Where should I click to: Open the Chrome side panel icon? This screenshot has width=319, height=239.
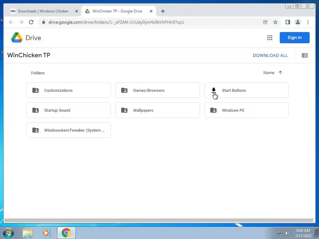[288, 22]
